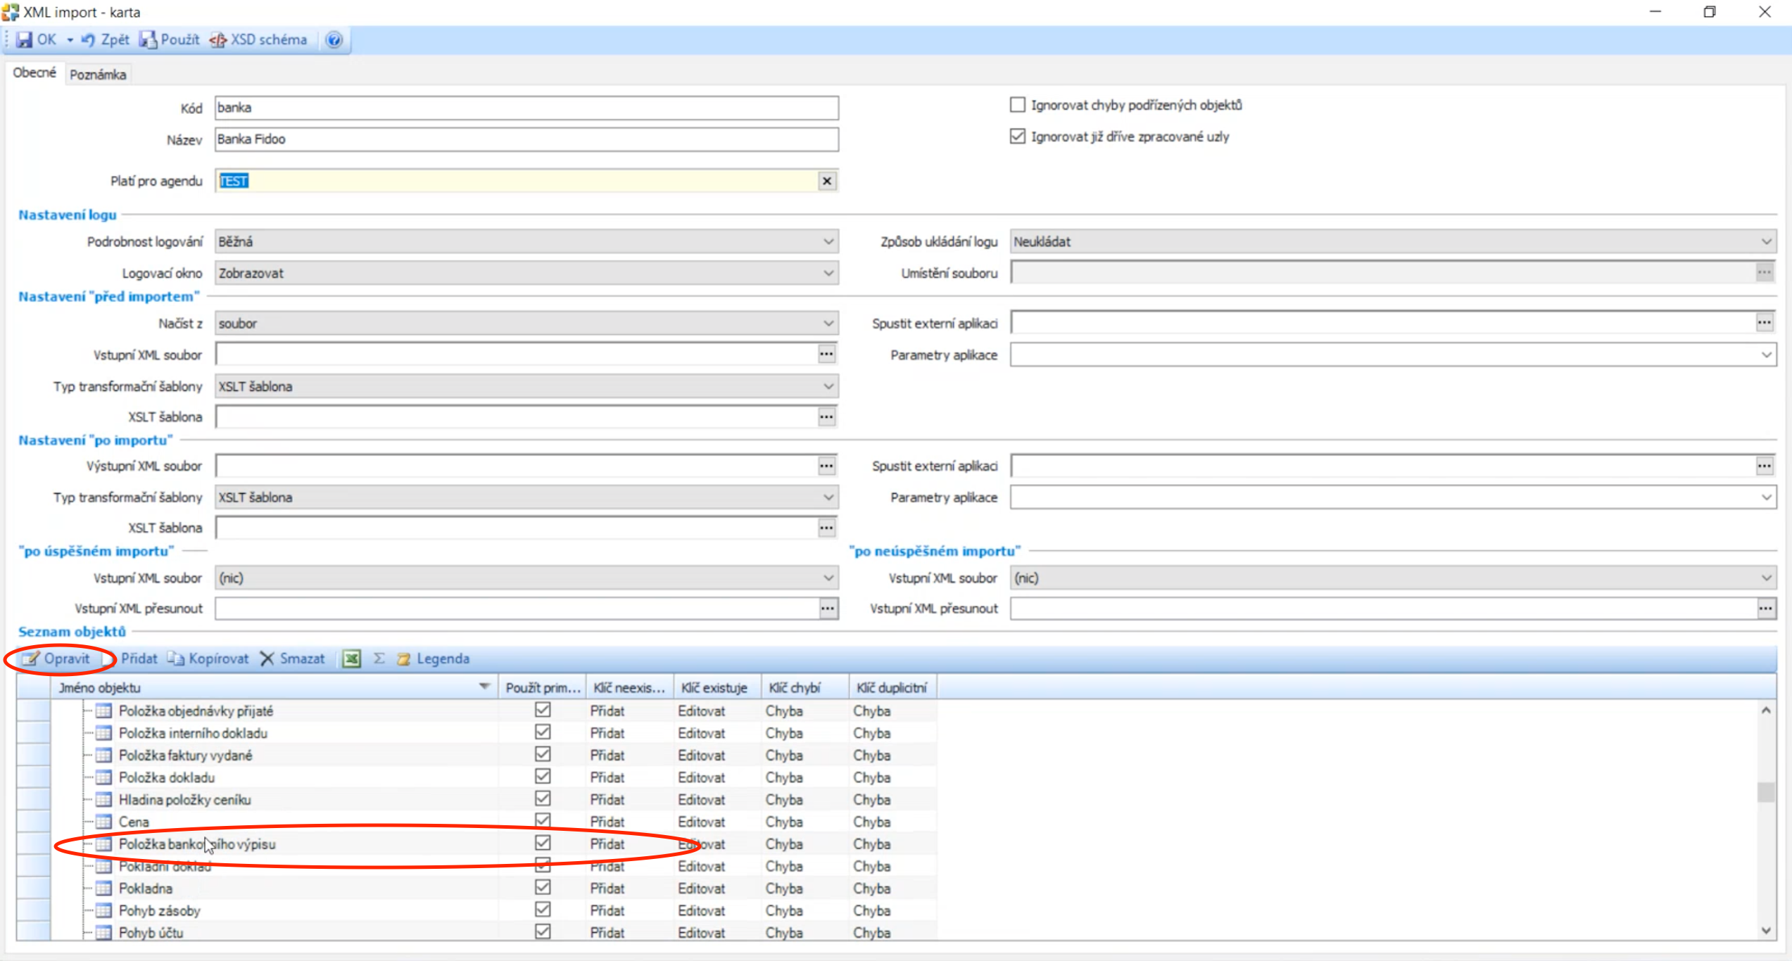Toggle checkbox for Položka dokladu
Viewport: 1792px width, 961px height.
(x=543, y=777)
